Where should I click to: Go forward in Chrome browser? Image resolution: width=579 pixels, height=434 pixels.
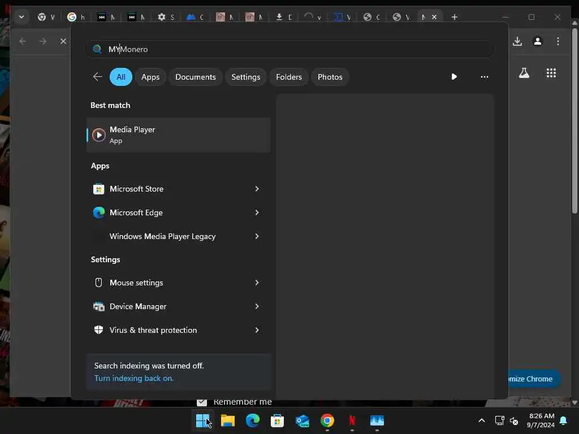click(43, 41)
